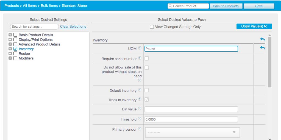
Task: Click the UOM row revert arrow icon
Action: [263, 48]
